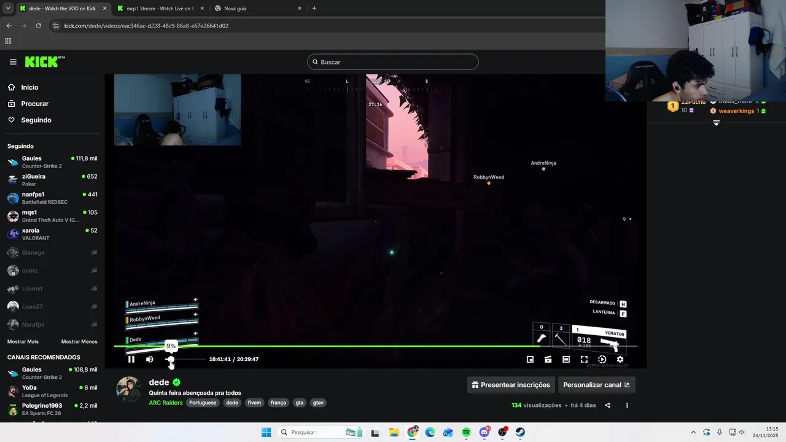Switch to theater mode
Screen dimensions: 786x442
click(x=566, y=359)
